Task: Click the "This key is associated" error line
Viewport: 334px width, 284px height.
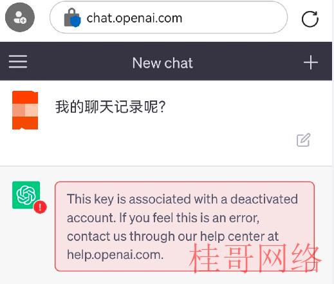Action: pyautogui.click(x=182, y=199)
